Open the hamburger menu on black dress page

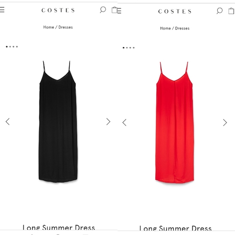(x=2, y=10)
